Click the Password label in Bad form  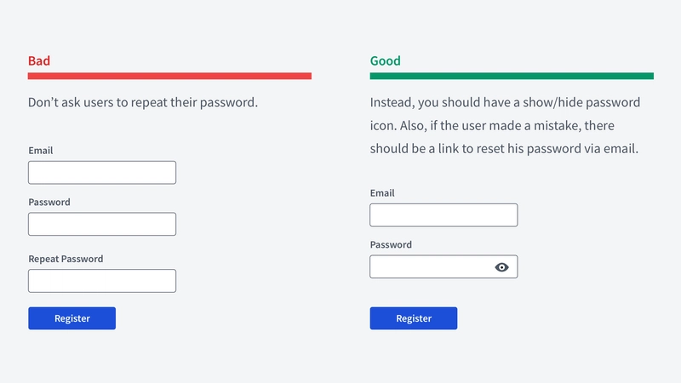(49, 202)
